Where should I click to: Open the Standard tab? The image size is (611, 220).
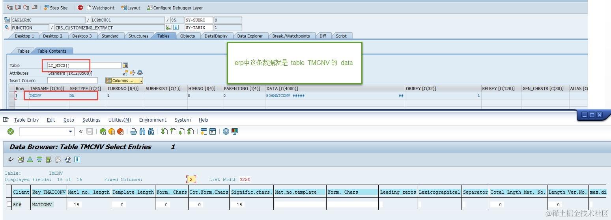[x=110, y=36]
